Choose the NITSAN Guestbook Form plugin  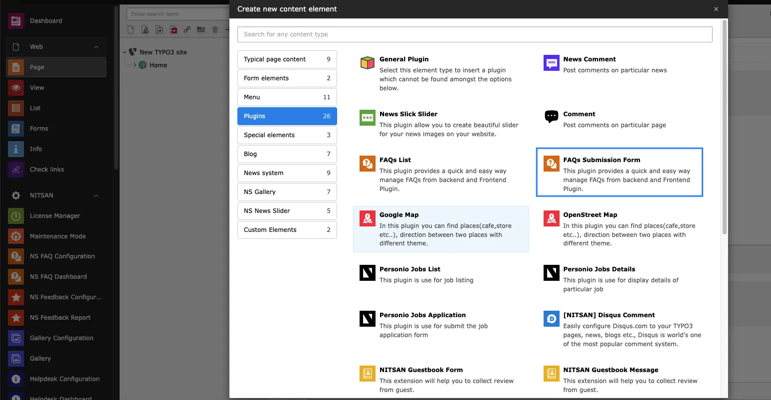(x=441, y=380)
